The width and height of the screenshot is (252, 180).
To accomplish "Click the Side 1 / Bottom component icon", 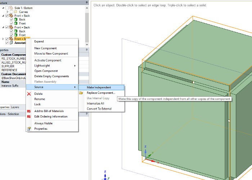I will pos(11,8).
